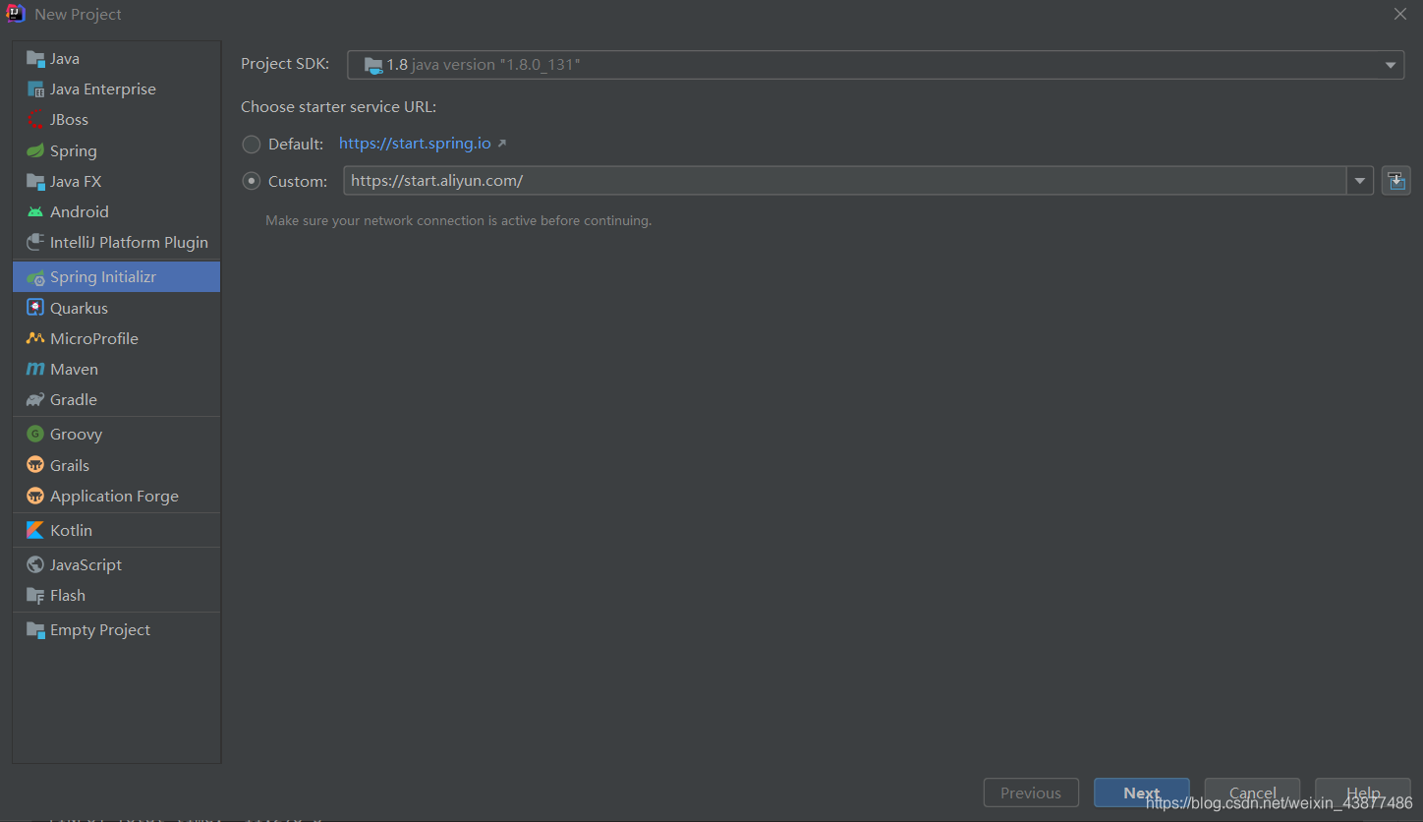
Task: Select JBoss in the project list
Action: [x=116, y=120]
